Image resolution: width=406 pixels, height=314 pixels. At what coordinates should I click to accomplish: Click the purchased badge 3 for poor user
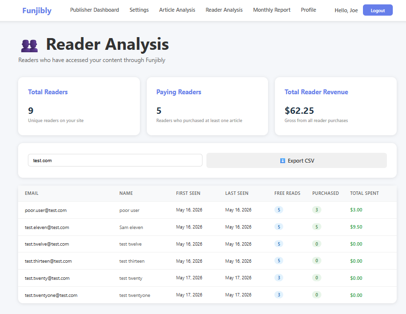[316, 209]
